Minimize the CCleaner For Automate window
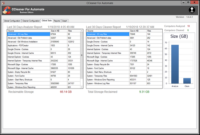 [183, 2]
